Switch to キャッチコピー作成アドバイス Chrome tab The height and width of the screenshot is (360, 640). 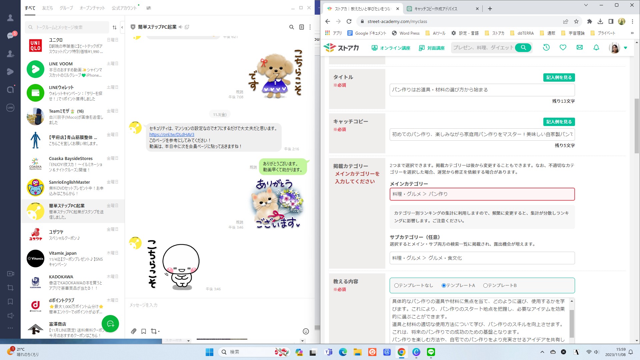click(443, 9)
